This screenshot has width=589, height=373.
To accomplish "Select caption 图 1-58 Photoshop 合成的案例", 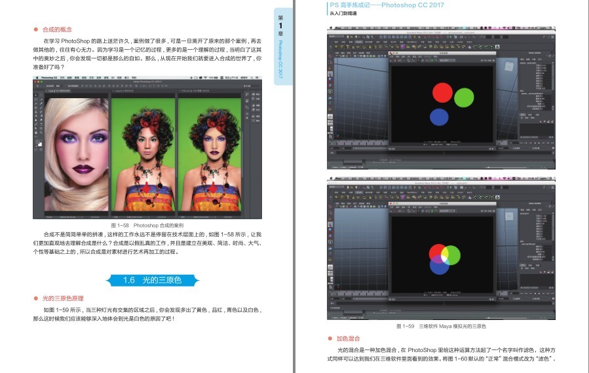I will pyautogui.click(x=147, y=226).
